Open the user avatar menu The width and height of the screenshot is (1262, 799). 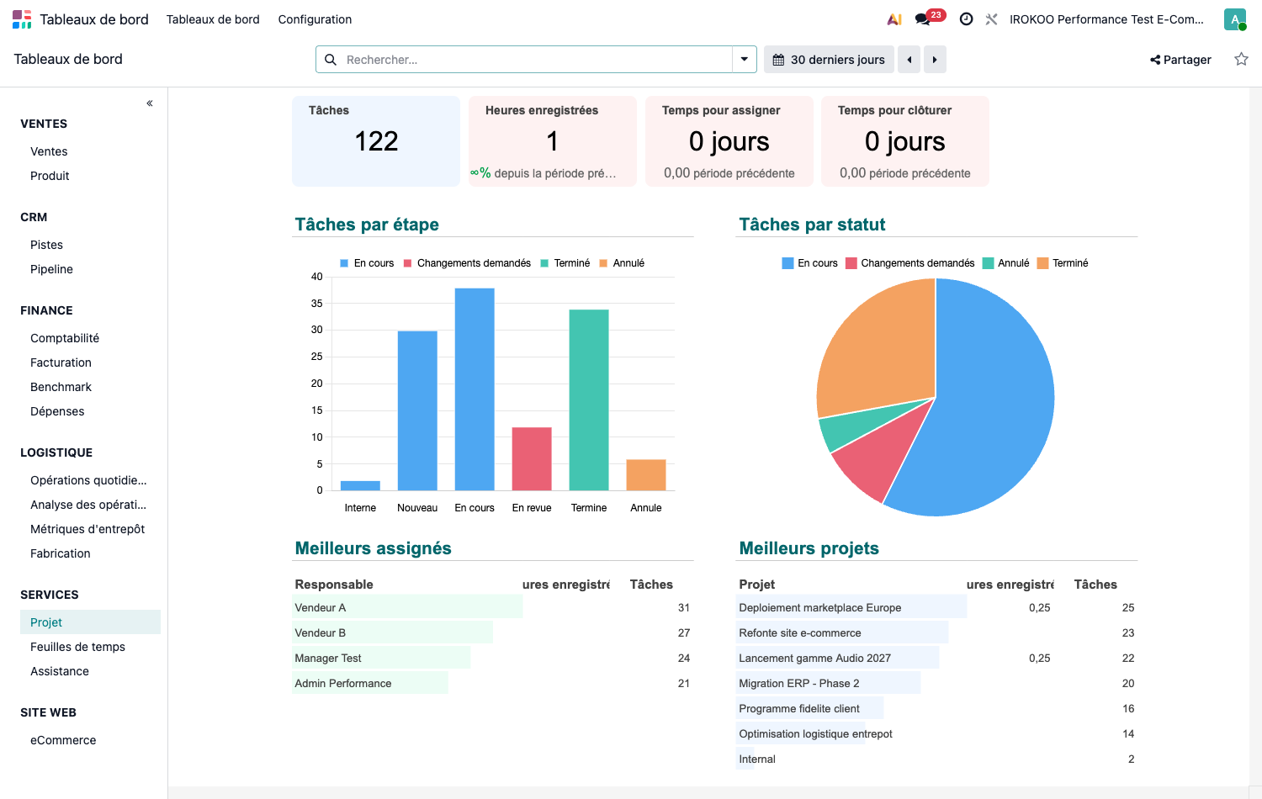point(1234,19)
